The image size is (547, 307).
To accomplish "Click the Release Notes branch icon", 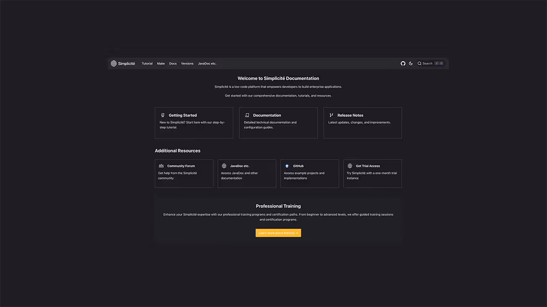I will [x=331, y=115].
